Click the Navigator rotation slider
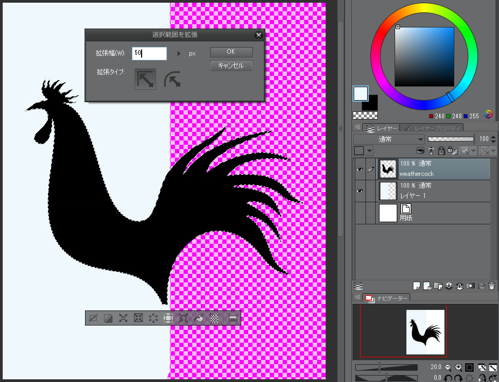The image size is (499, 382). (x=386, y=378)
